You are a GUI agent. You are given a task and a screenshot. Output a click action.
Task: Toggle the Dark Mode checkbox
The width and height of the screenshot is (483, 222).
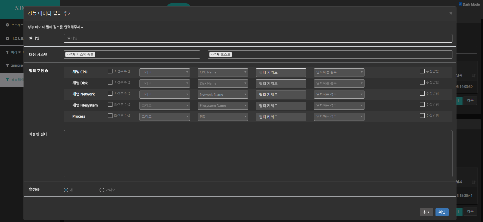[x=460, y=4]
